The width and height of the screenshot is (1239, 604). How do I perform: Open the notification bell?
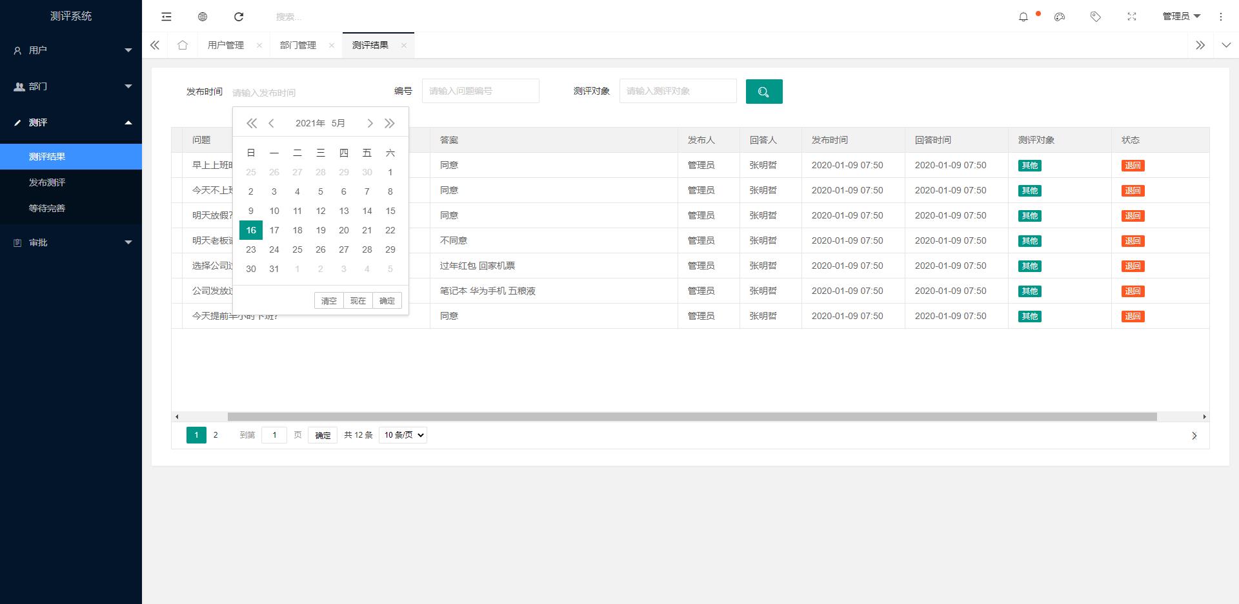1023,17
